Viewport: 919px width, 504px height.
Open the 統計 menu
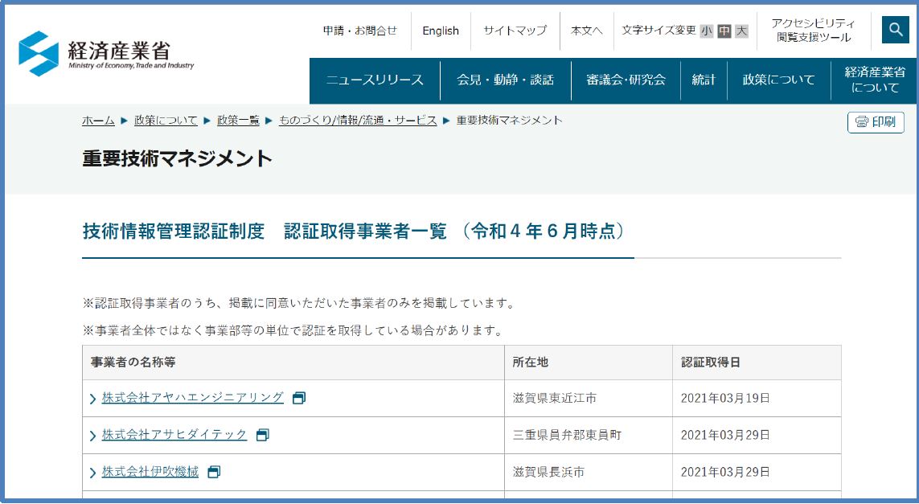pos(704,80)
